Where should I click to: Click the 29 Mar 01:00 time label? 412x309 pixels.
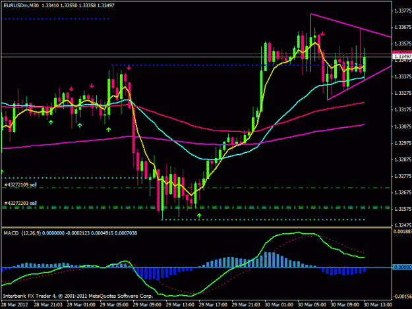[81, 305]
